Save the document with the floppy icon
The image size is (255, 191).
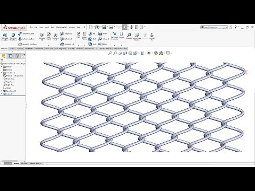click(104, 27)
